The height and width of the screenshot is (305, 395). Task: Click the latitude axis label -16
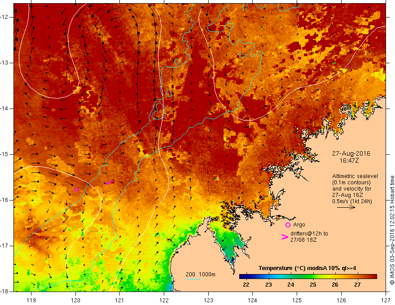coord(4,200)
